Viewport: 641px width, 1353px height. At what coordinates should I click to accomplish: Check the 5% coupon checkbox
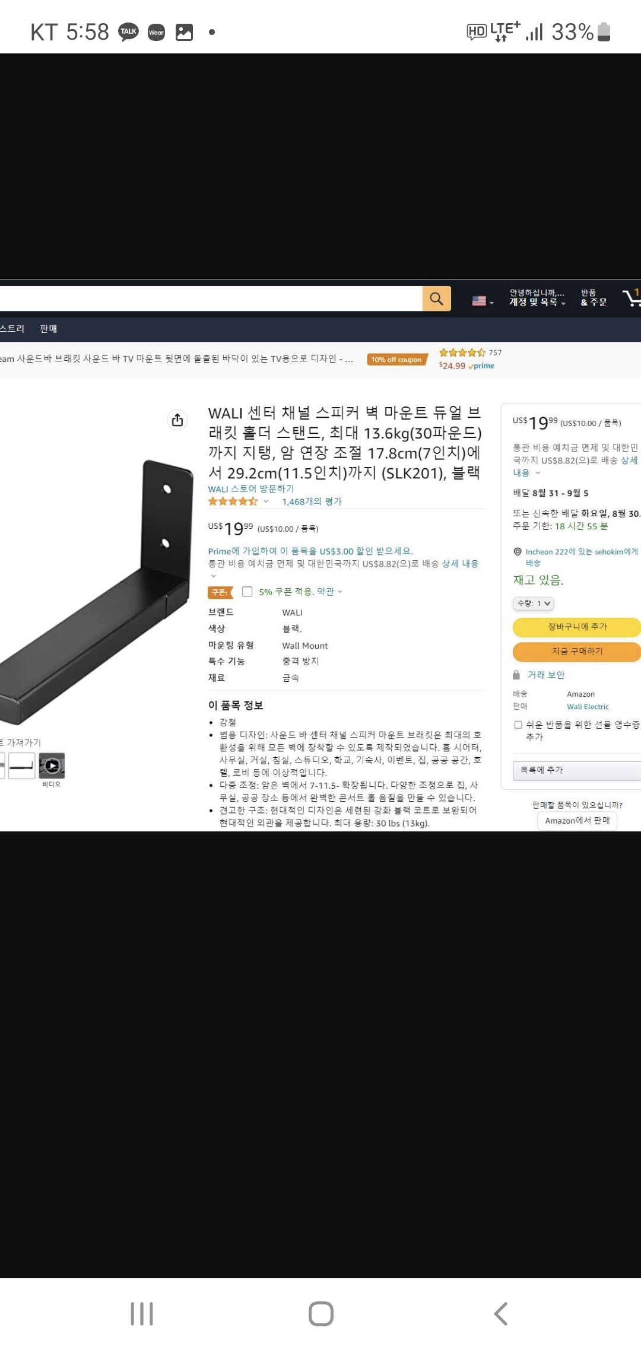pos(247,592)
